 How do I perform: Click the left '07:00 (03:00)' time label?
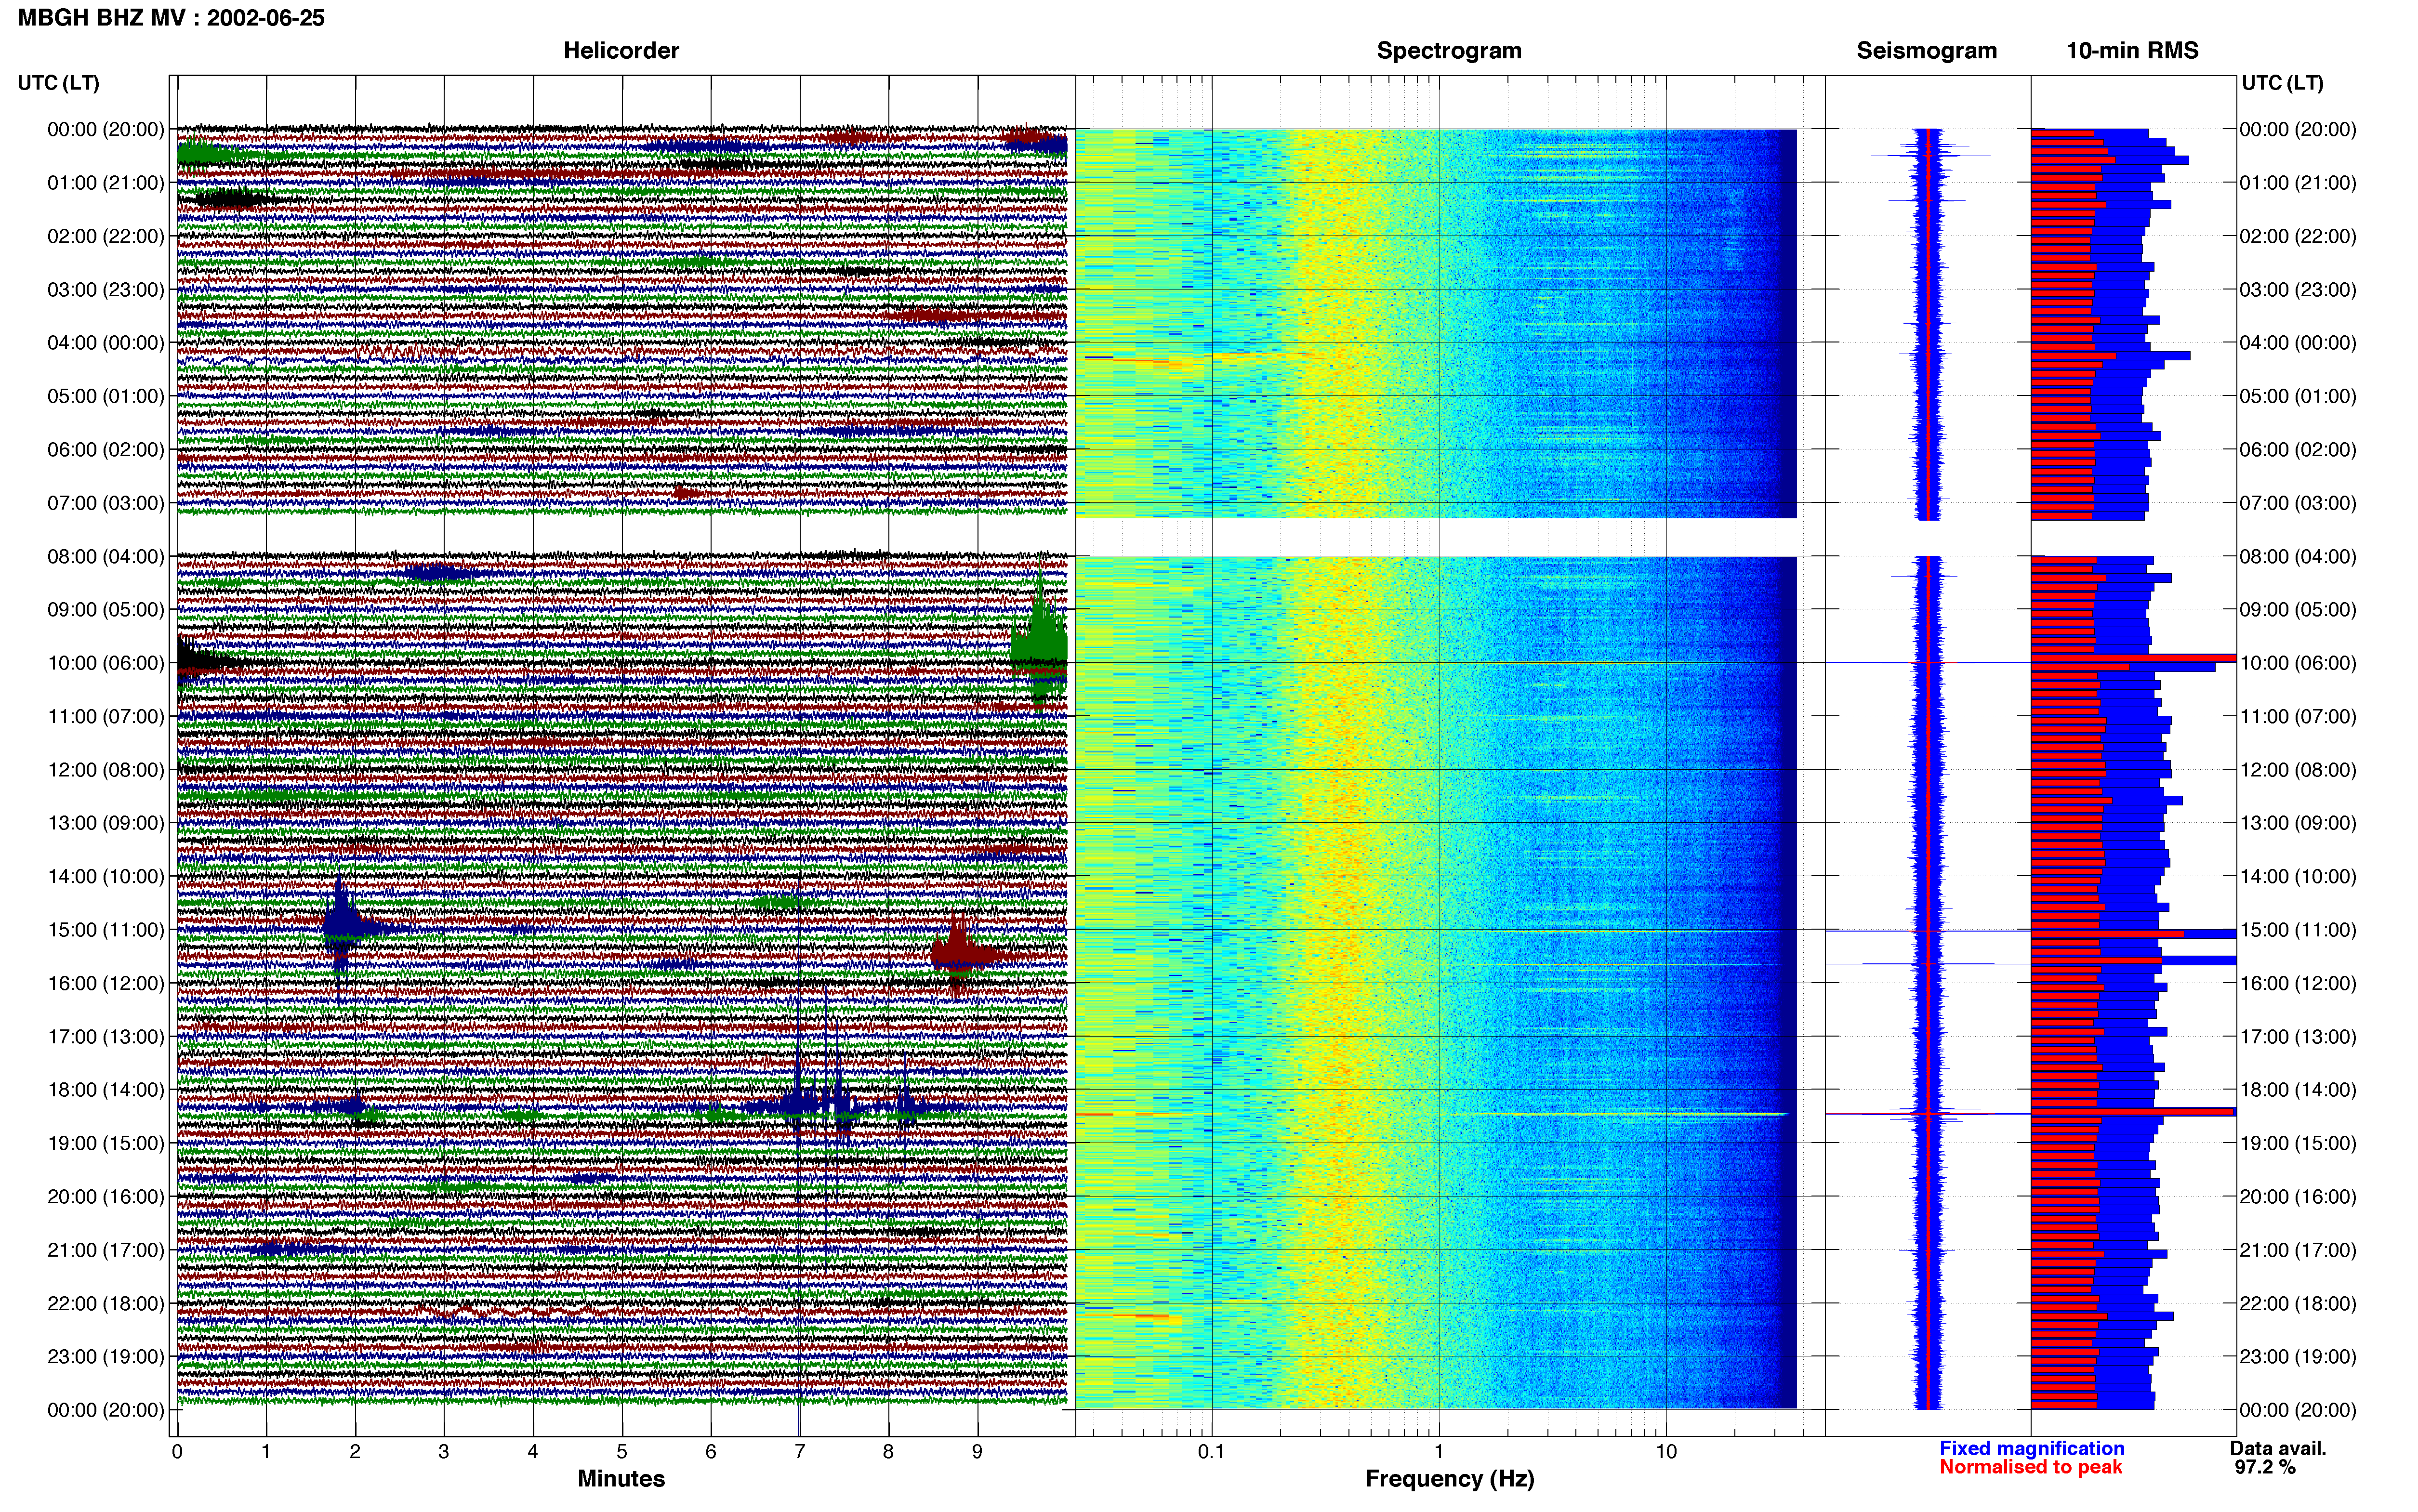click(106, 503)
